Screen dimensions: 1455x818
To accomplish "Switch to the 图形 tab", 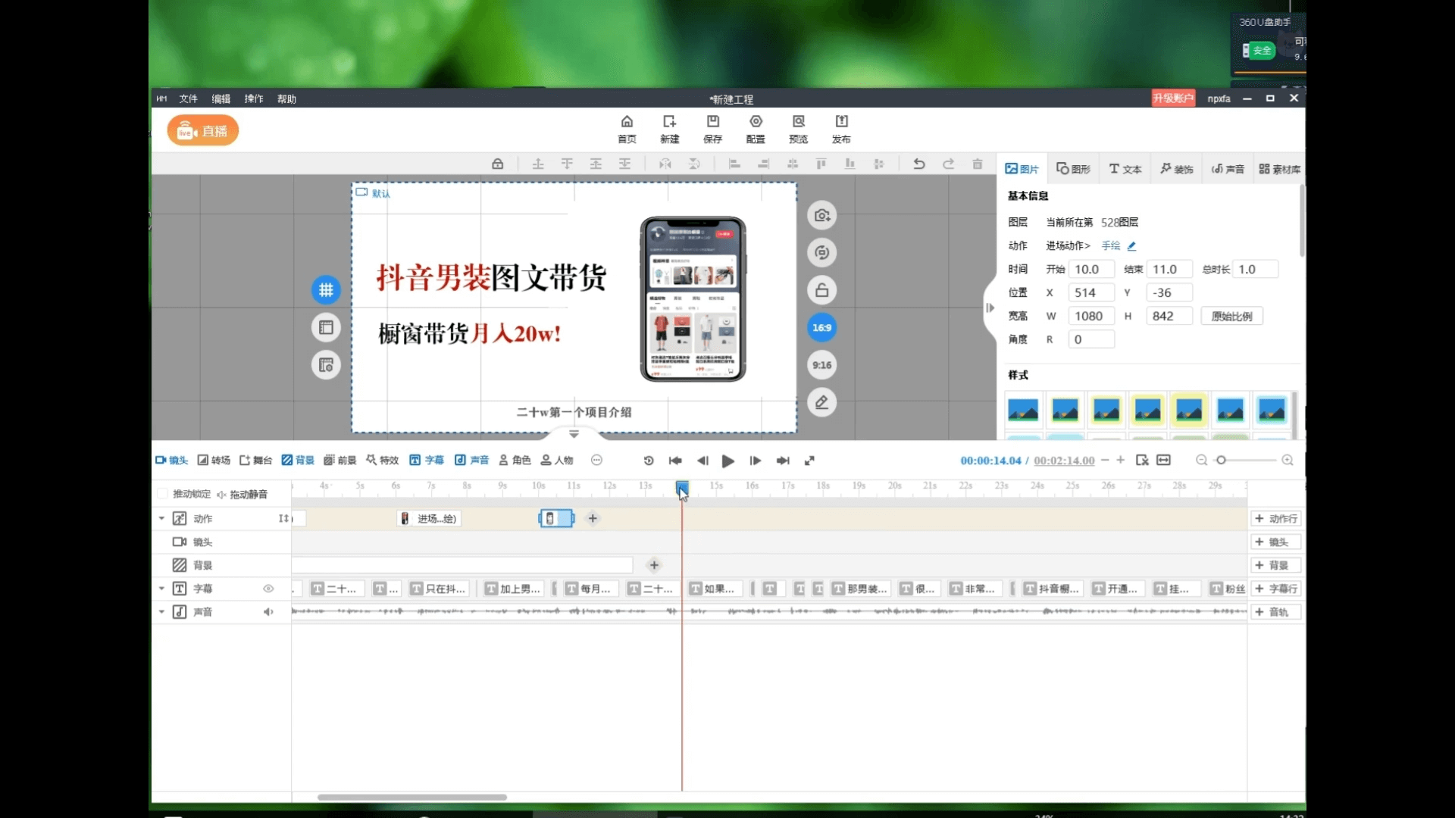I will click(1073, 169).
